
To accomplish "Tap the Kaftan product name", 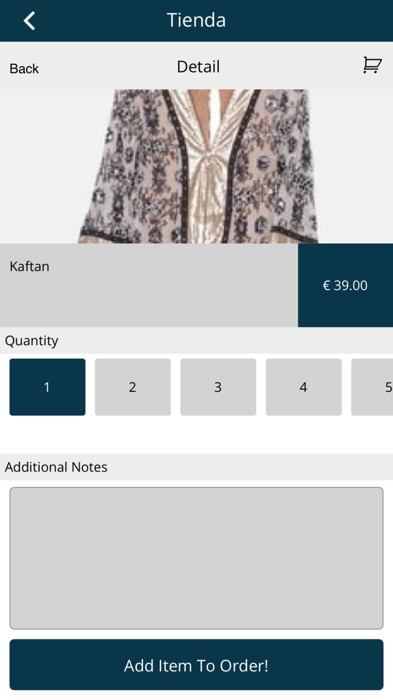I will pos(29,266).
